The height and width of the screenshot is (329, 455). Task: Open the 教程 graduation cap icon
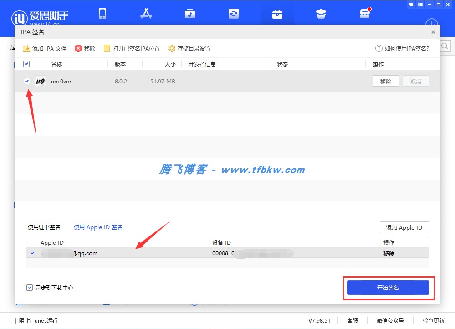click(x=321, y=14)
